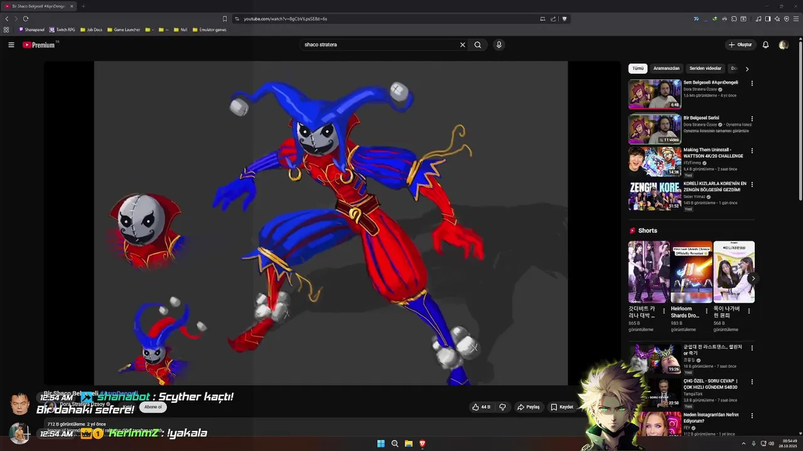Open File Explorer from the taskbar
This screenshot has height=451, width=803.
[408, 443]
